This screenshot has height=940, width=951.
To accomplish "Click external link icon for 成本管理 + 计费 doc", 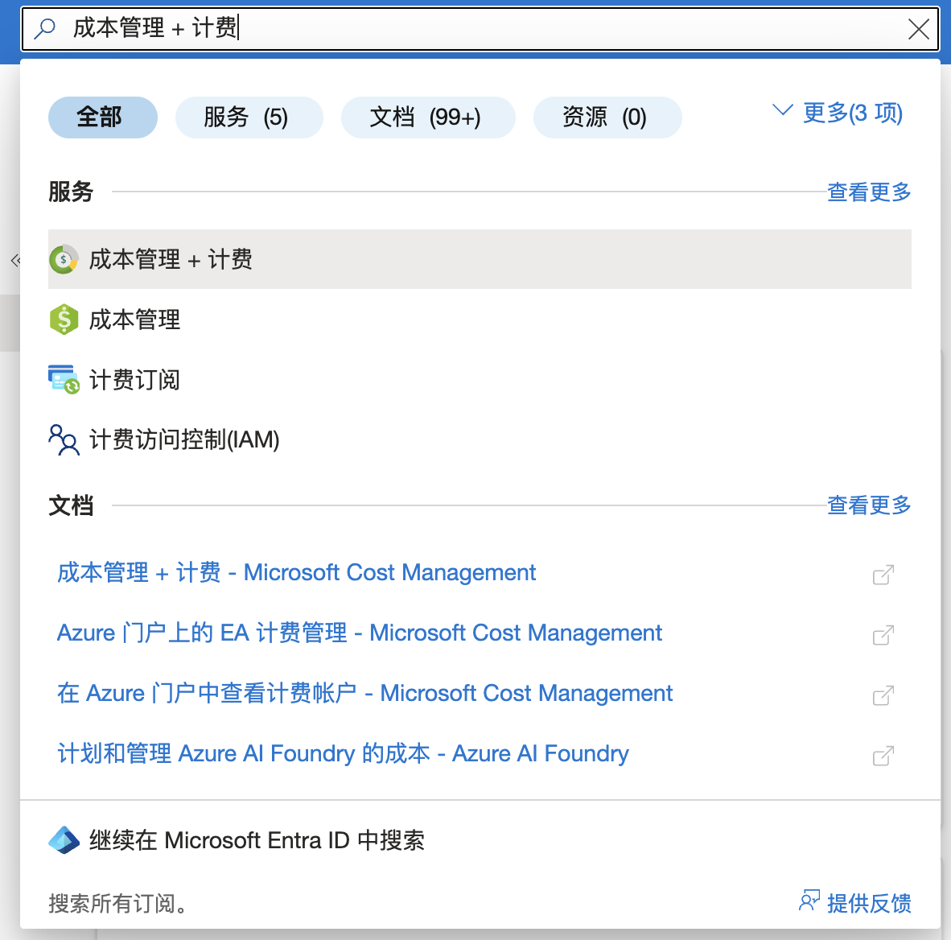I will [883, 575].
